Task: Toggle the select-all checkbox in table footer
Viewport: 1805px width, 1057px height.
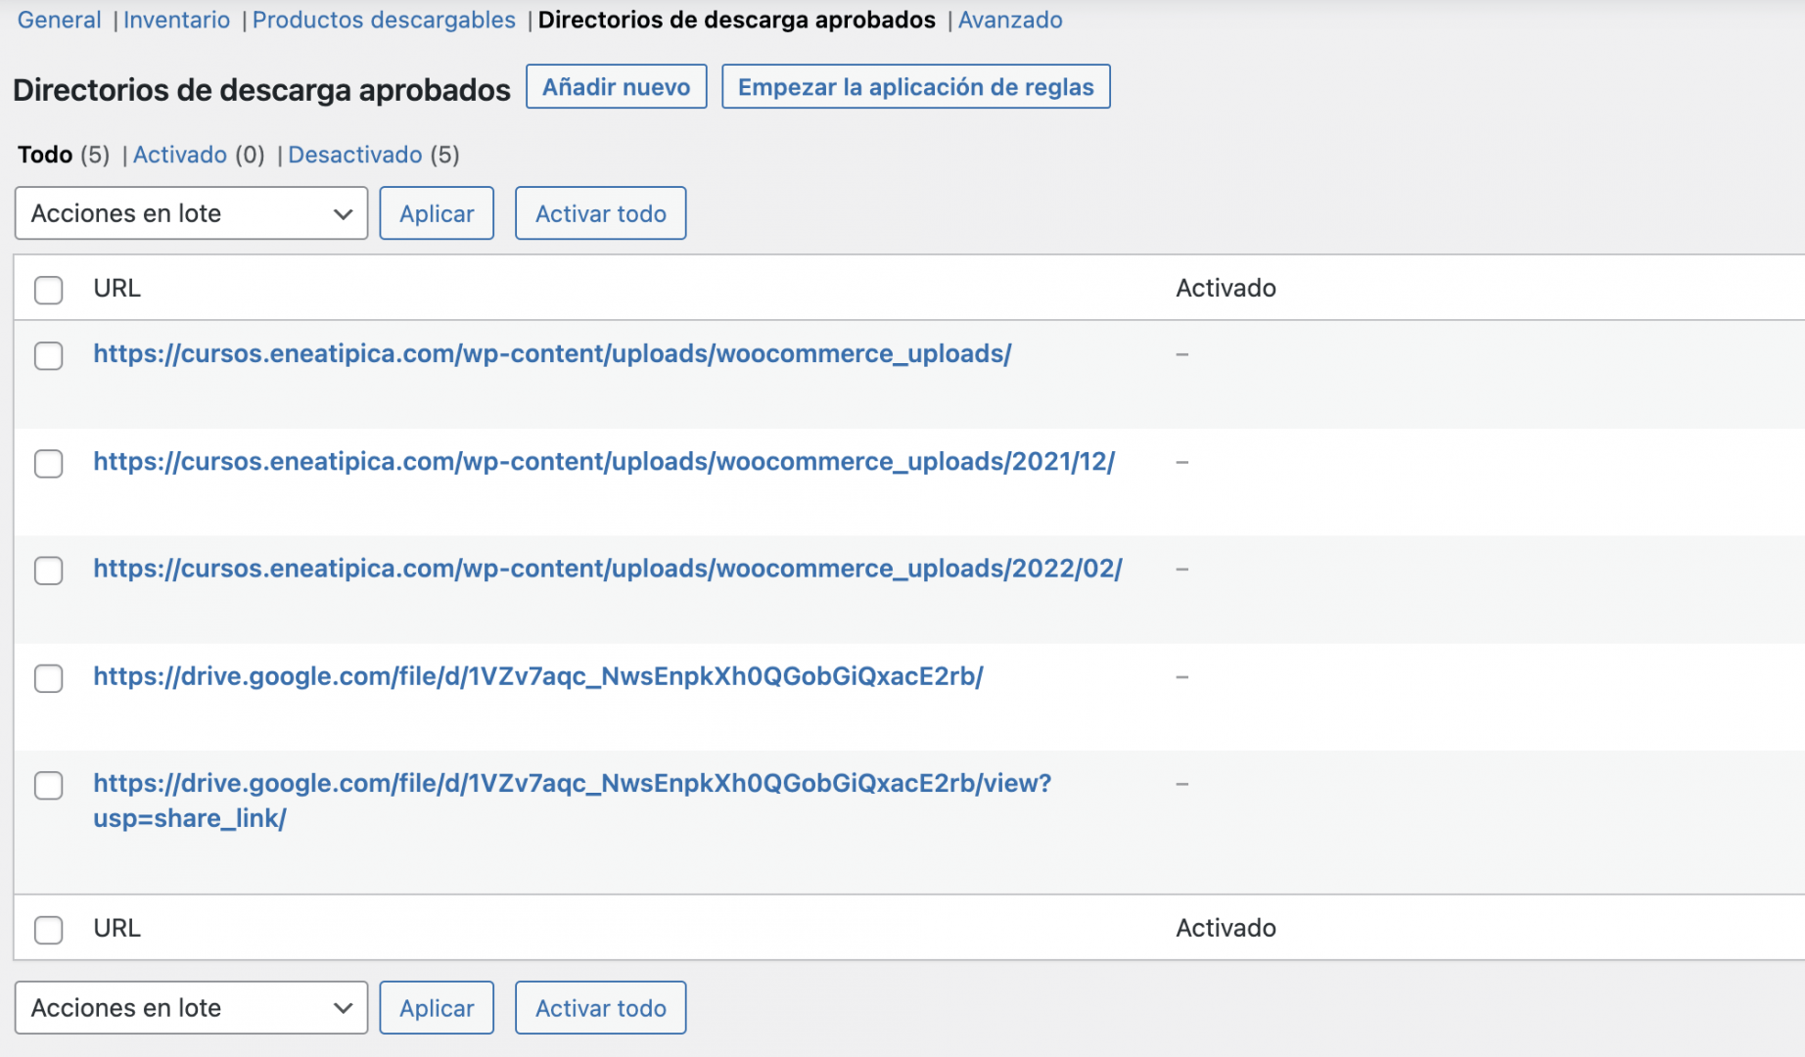Action: 48,930
